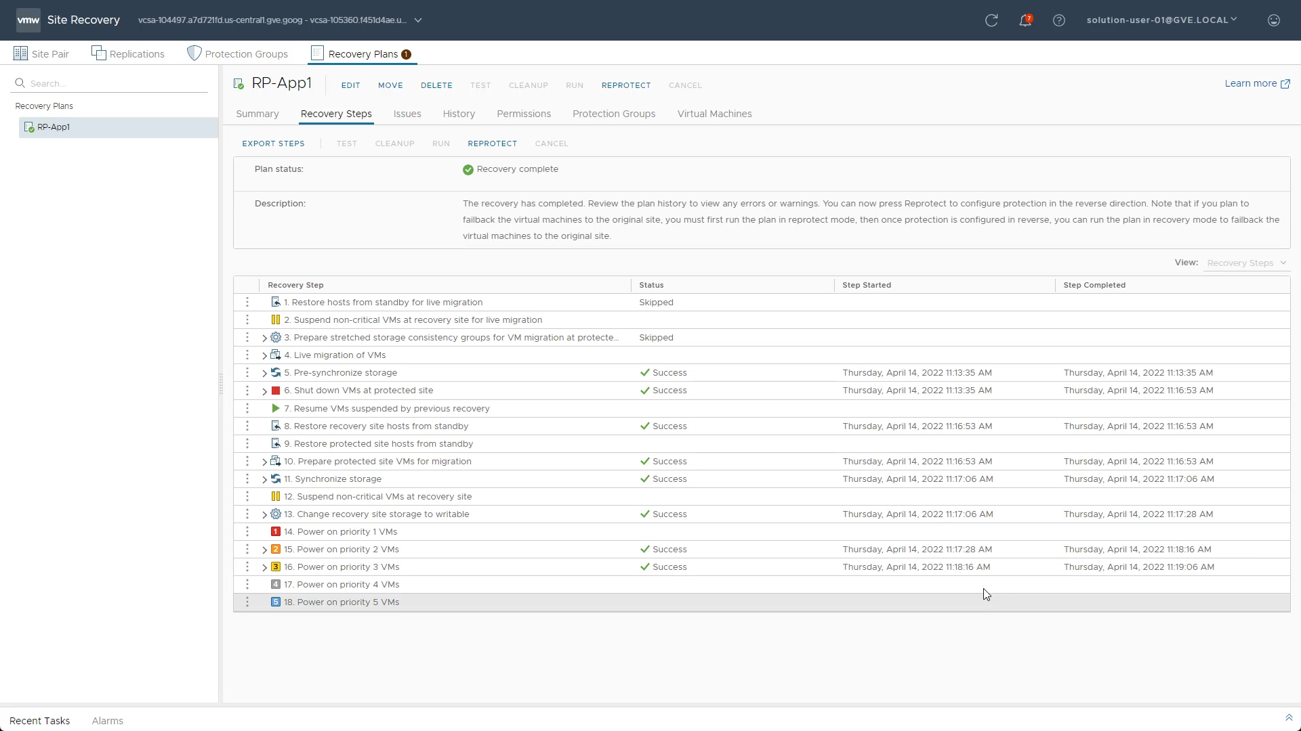Click REPROTECT in the steps toolbar
This screenshot has width=1301, height=731.
pos(493,143)
